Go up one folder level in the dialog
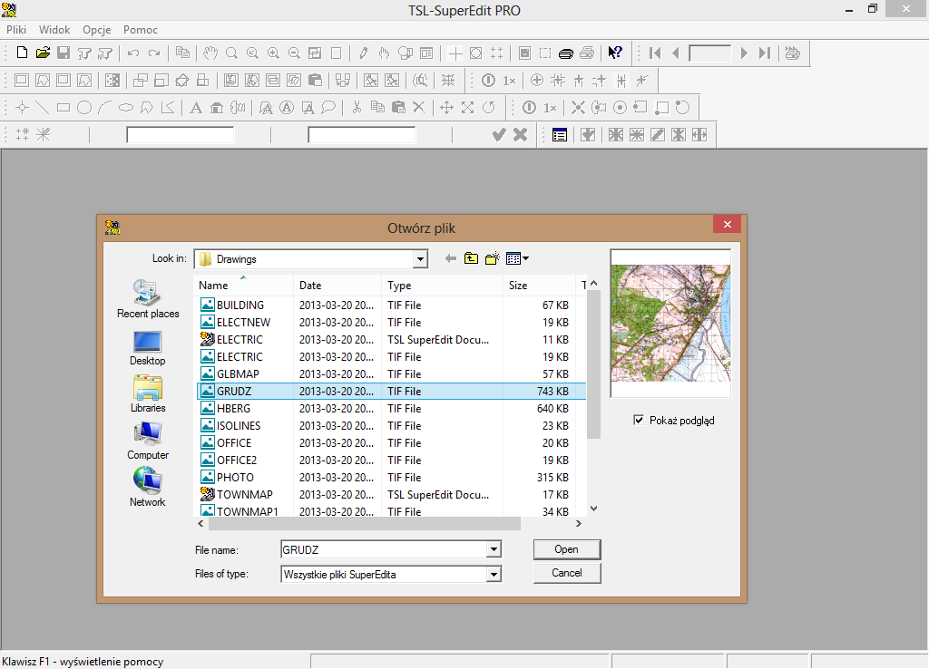 click(471, 258)
